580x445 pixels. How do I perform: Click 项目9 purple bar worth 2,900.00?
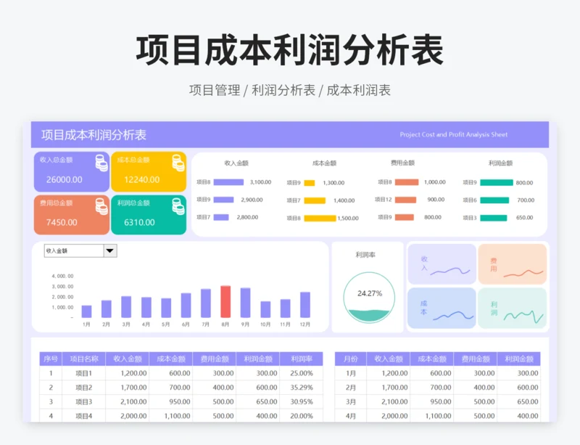point(224,200)
